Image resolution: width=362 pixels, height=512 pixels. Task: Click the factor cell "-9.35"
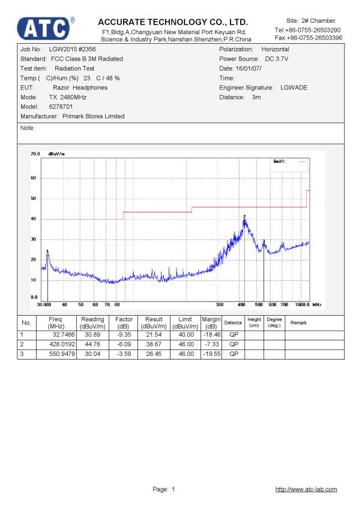click(x=124, y=335)
